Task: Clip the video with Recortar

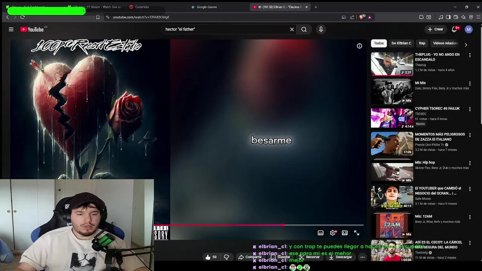Action: (310, 257)
